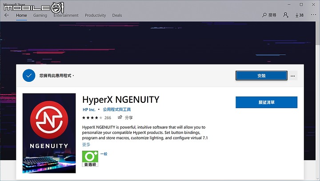Open the Home tab
This screenshot has width=320, height=181.
(x=21, y=15)
